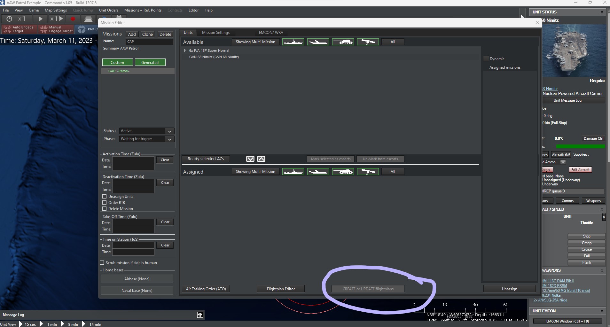Enable the Order RTB checkbox

click(x=104, y=203)
